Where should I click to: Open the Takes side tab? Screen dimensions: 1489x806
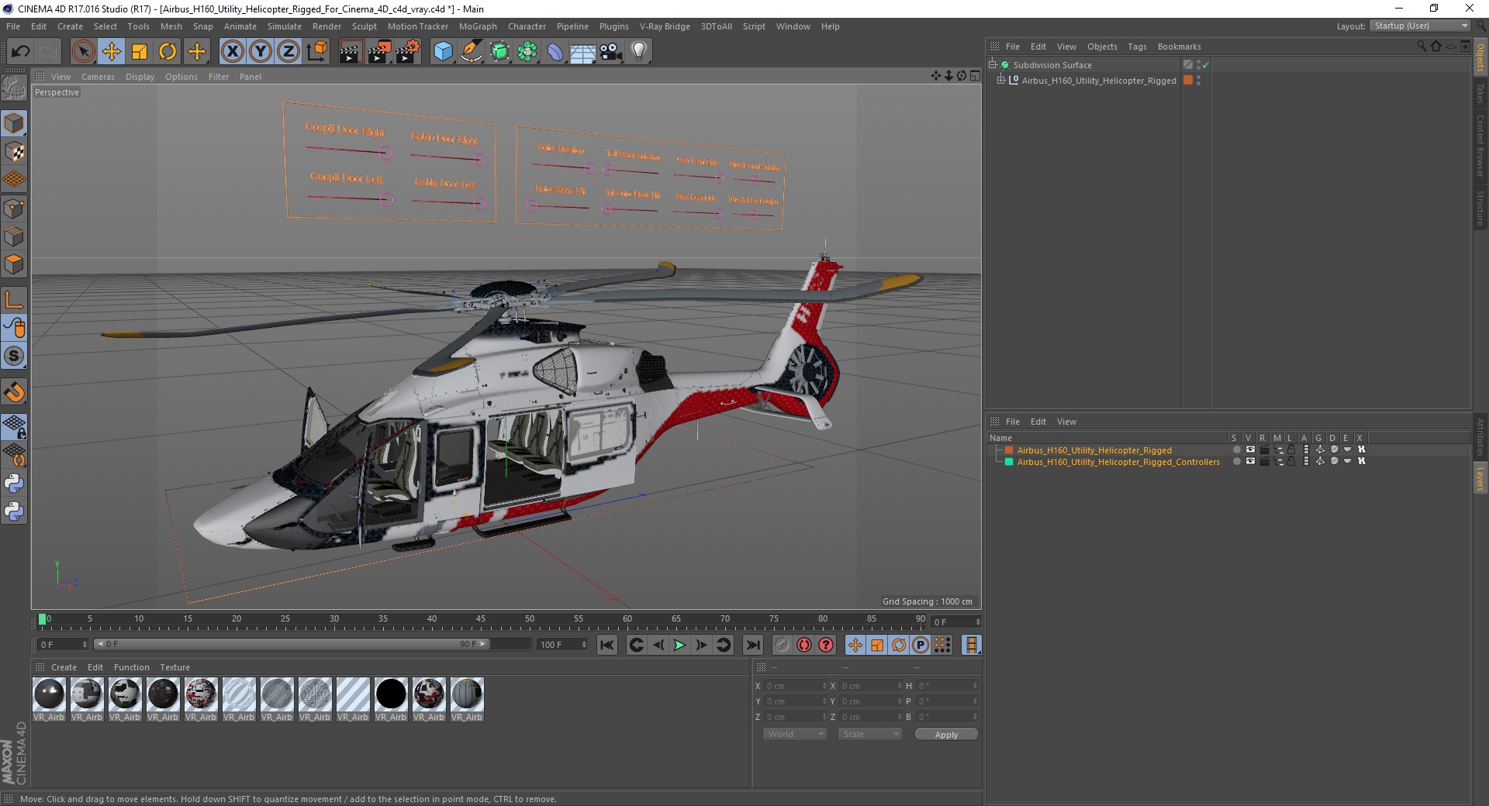(1480, 93)
